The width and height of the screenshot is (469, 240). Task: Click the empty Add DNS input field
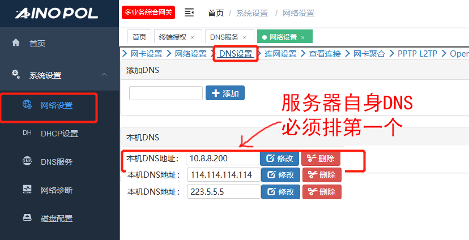point(165,93)
